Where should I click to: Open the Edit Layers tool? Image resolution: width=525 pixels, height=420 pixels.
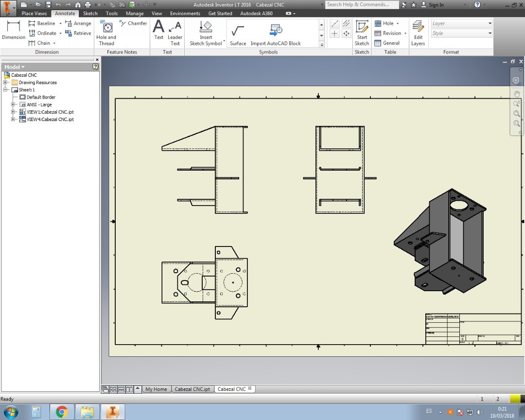coord(418,33)
